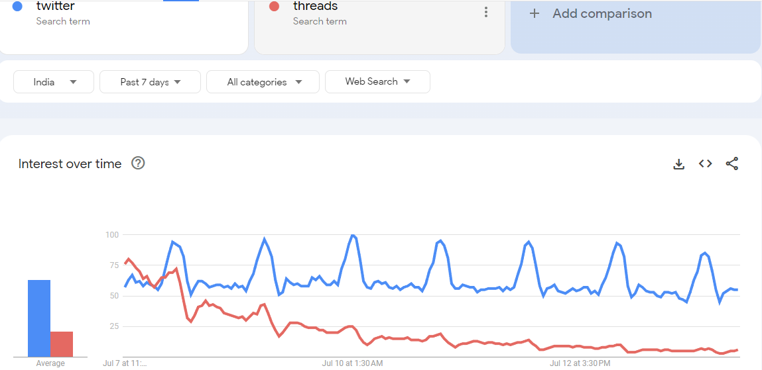
Task: Change the Web Search type dropdown
Action: click(x=377, y=81)
